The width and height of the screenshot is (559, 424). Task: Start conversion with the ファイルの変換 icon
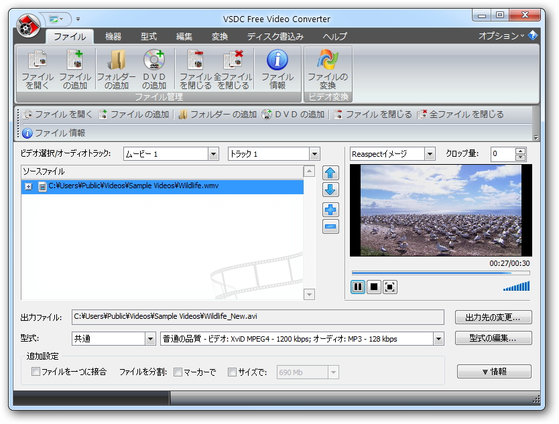pyautogui.click(x=326, y=68)
